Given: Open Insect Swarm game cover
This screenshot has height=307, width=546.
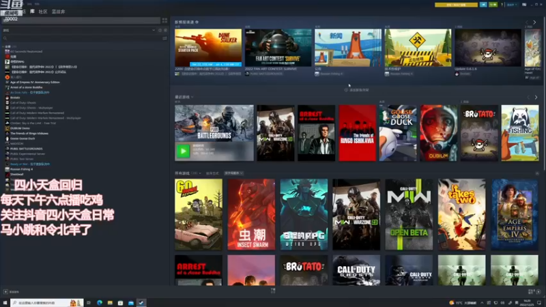Looking at the screenshot, I should coord(251,214).
